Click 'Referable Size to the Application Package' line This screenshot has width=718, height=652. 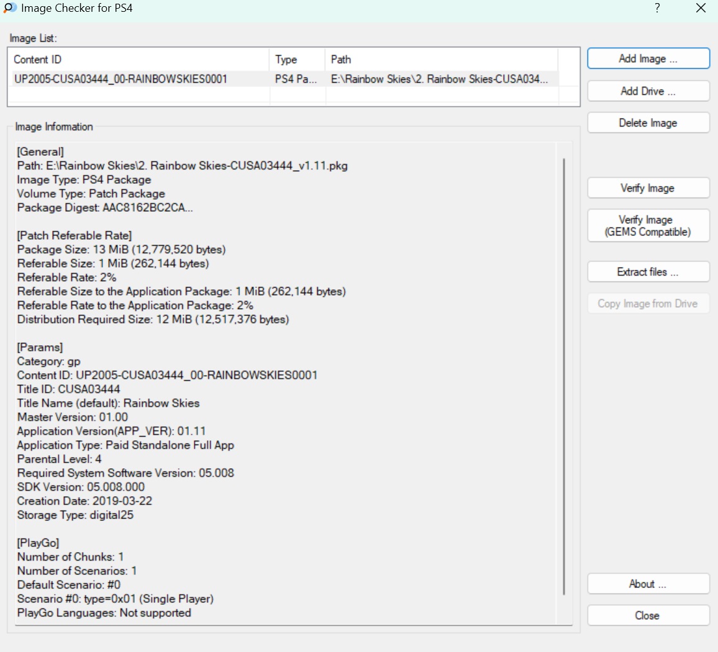point(181,291)
